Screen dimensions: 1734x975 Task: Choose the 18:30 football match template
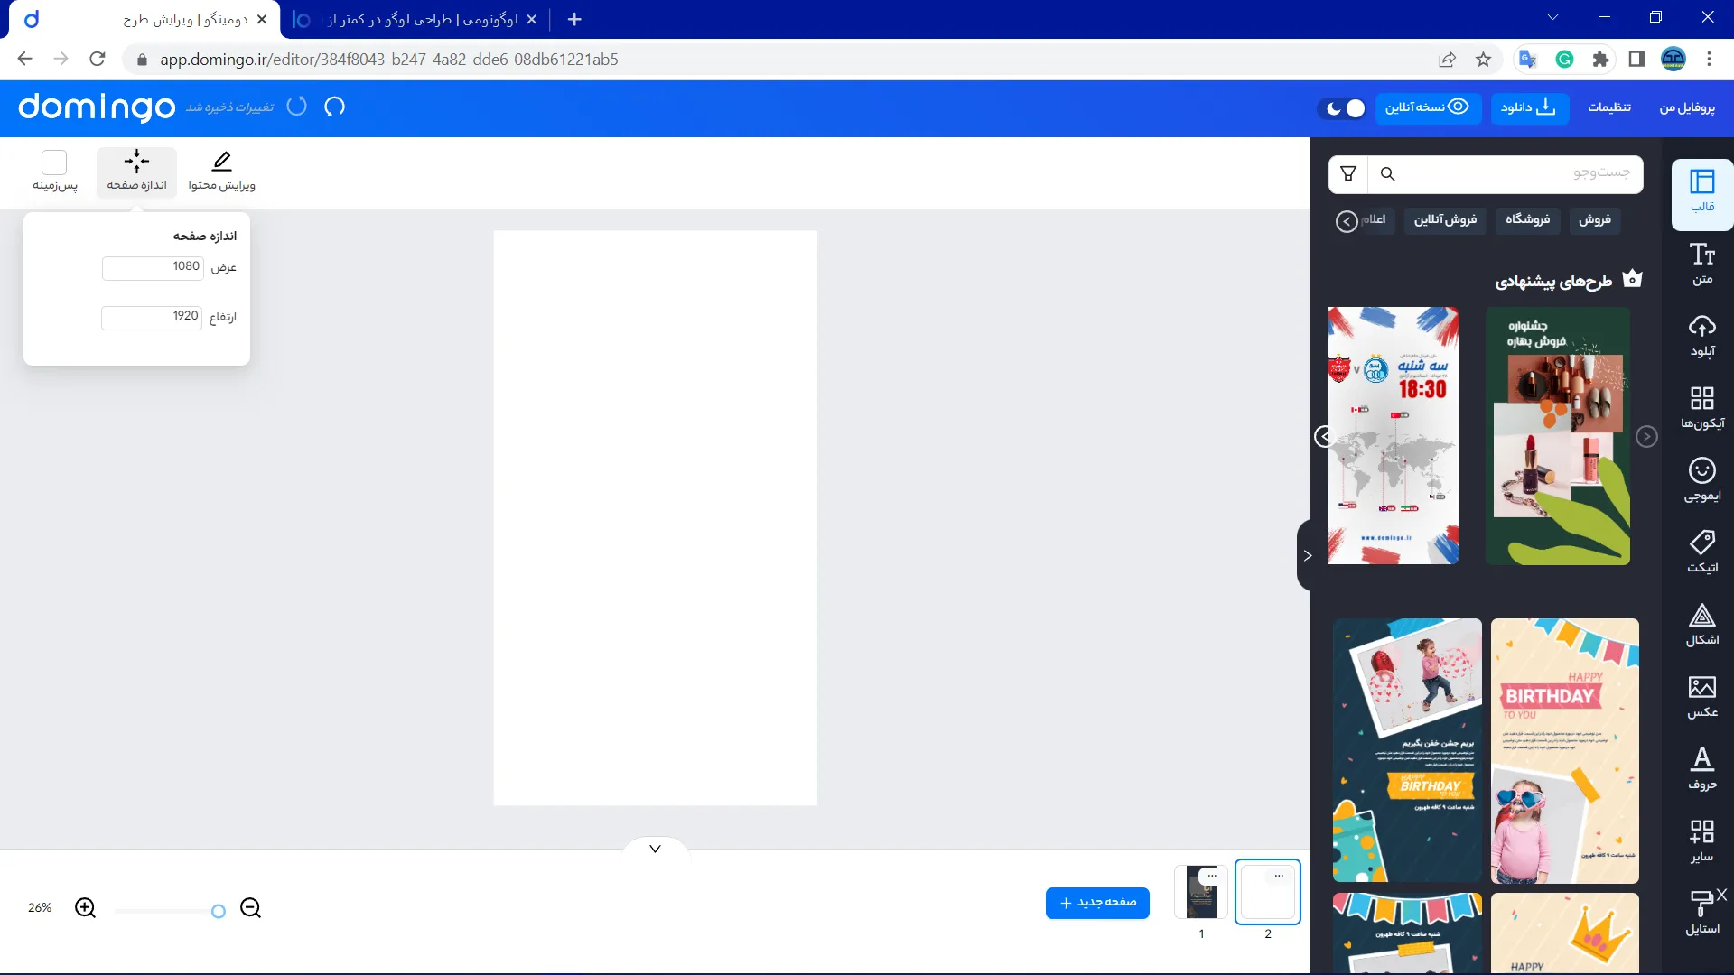point(1393,436)
